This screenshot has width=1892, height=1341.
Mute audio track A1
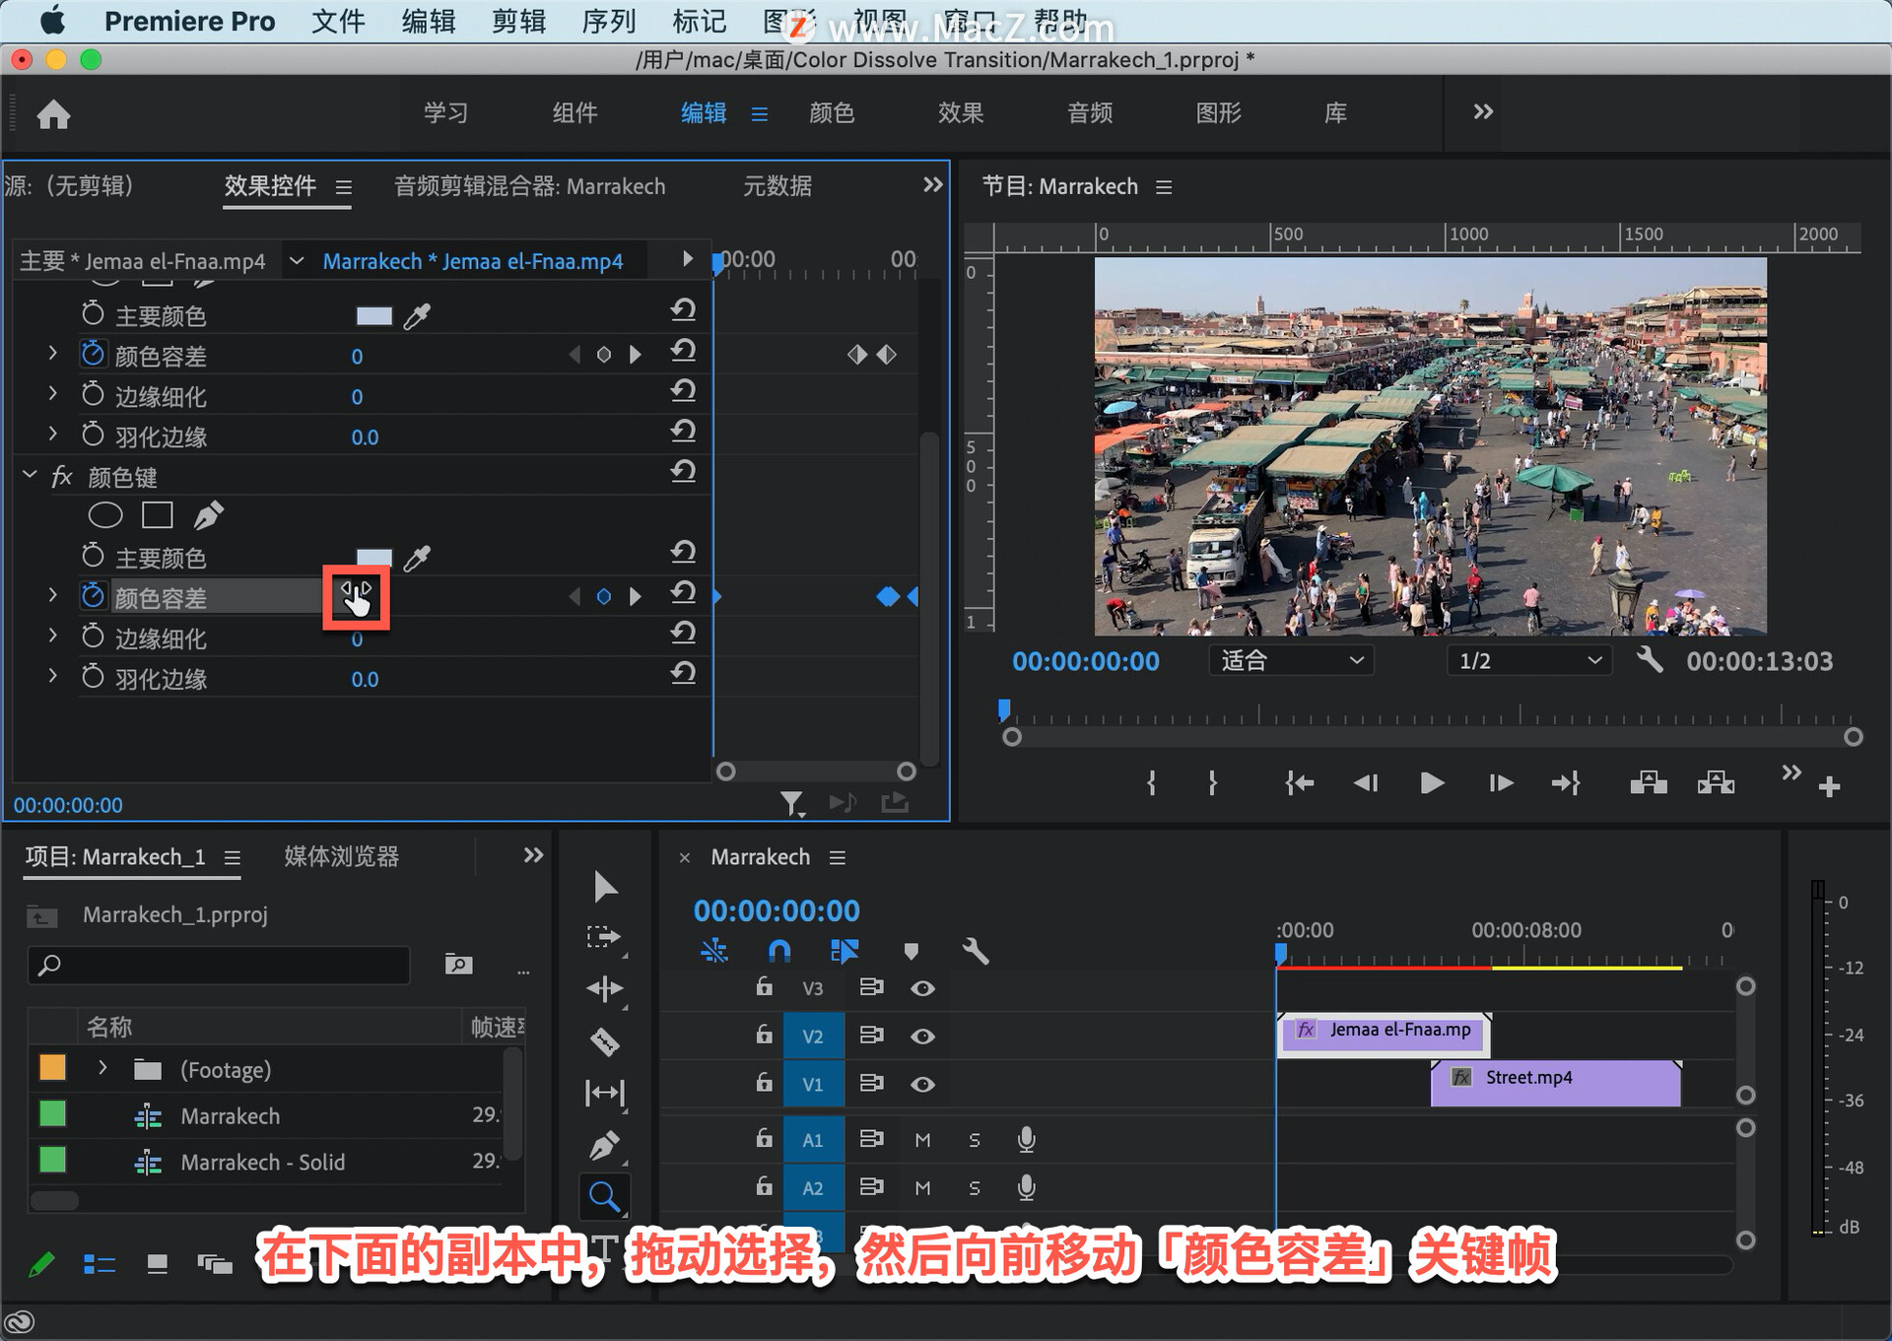click(x=922, y=1140)
